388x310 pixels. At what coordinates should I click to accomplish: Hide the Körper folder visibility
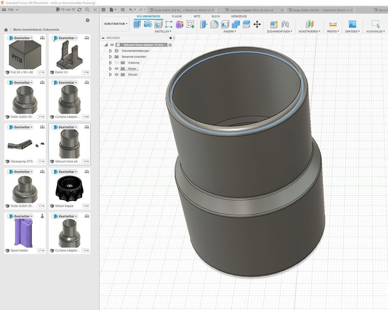coord(116,69)
